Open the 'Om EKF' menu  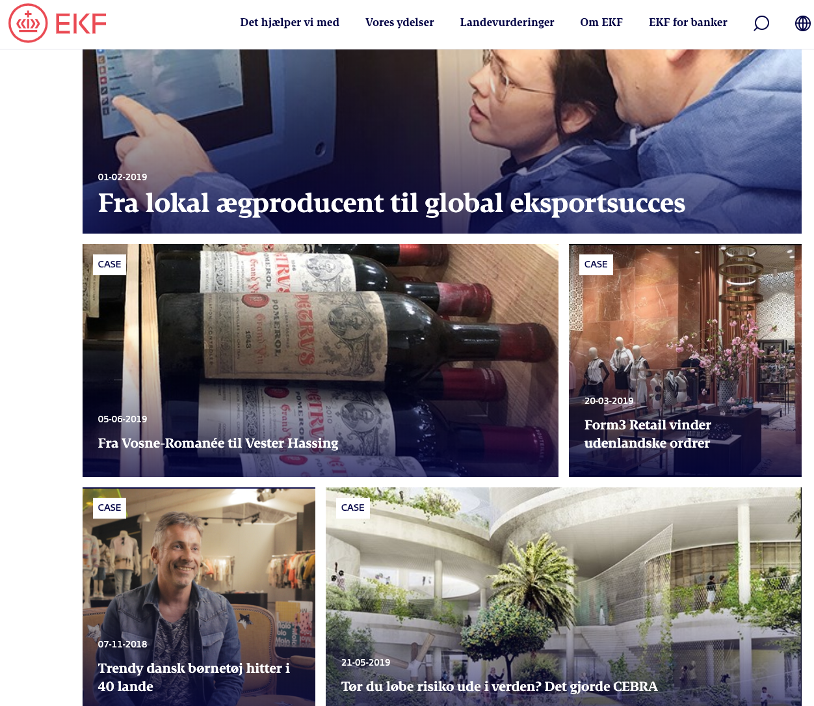601,23
